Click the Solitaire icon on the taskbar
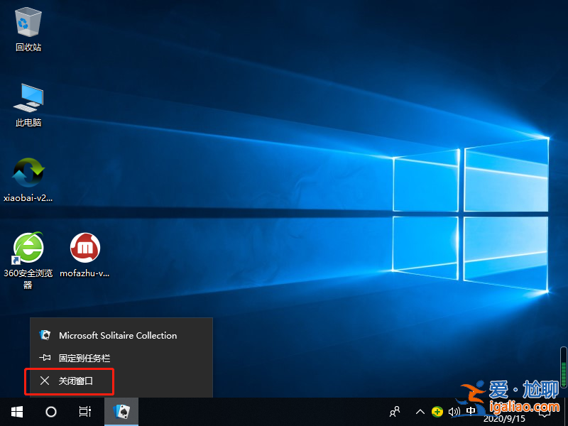The width and height of the screenshot is (568, 426). (x=121, y=412)
